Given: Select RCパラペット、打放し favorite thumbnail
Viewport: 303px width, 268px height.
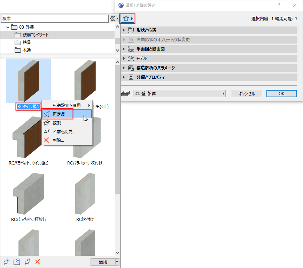Looking at the screenshot, I should pyautogui.click(x=29, y=194).
